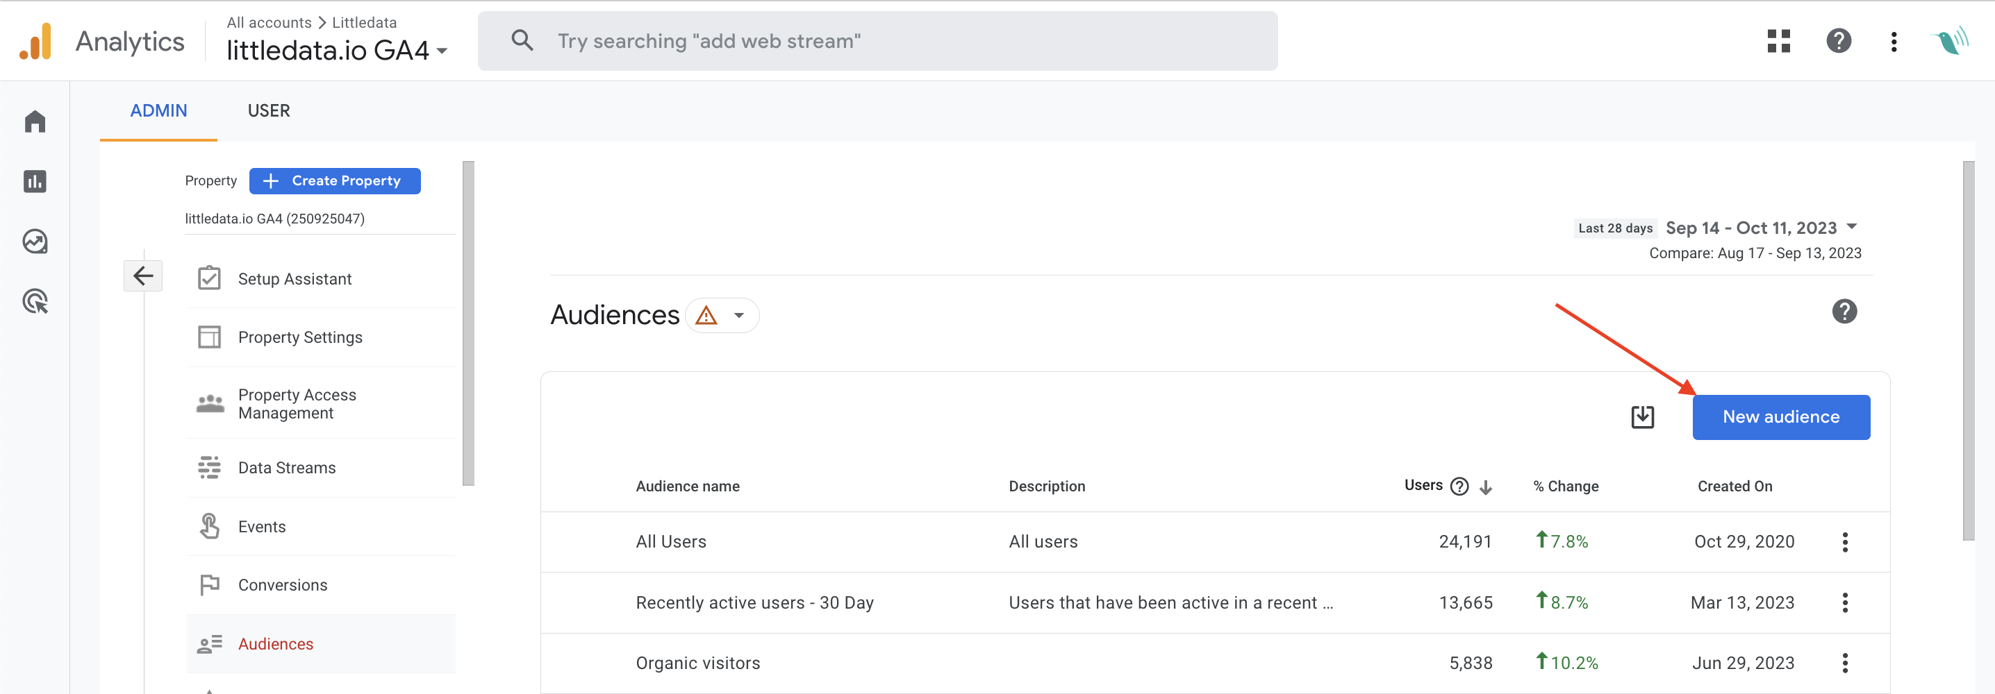The width and height of the screenshot is (1995, 694).
Task: Click the Google Analytics logo icon
Action: (35, 41)
